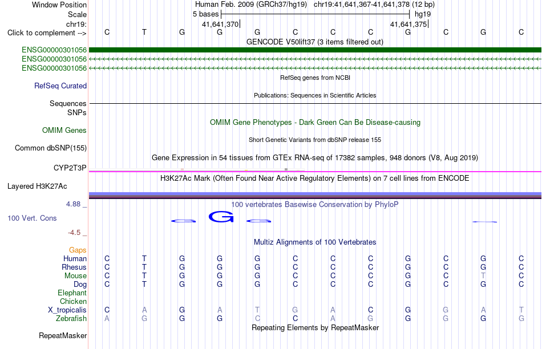Click the large G in conservation logo
Screen dimensions: 542x349
221,217
